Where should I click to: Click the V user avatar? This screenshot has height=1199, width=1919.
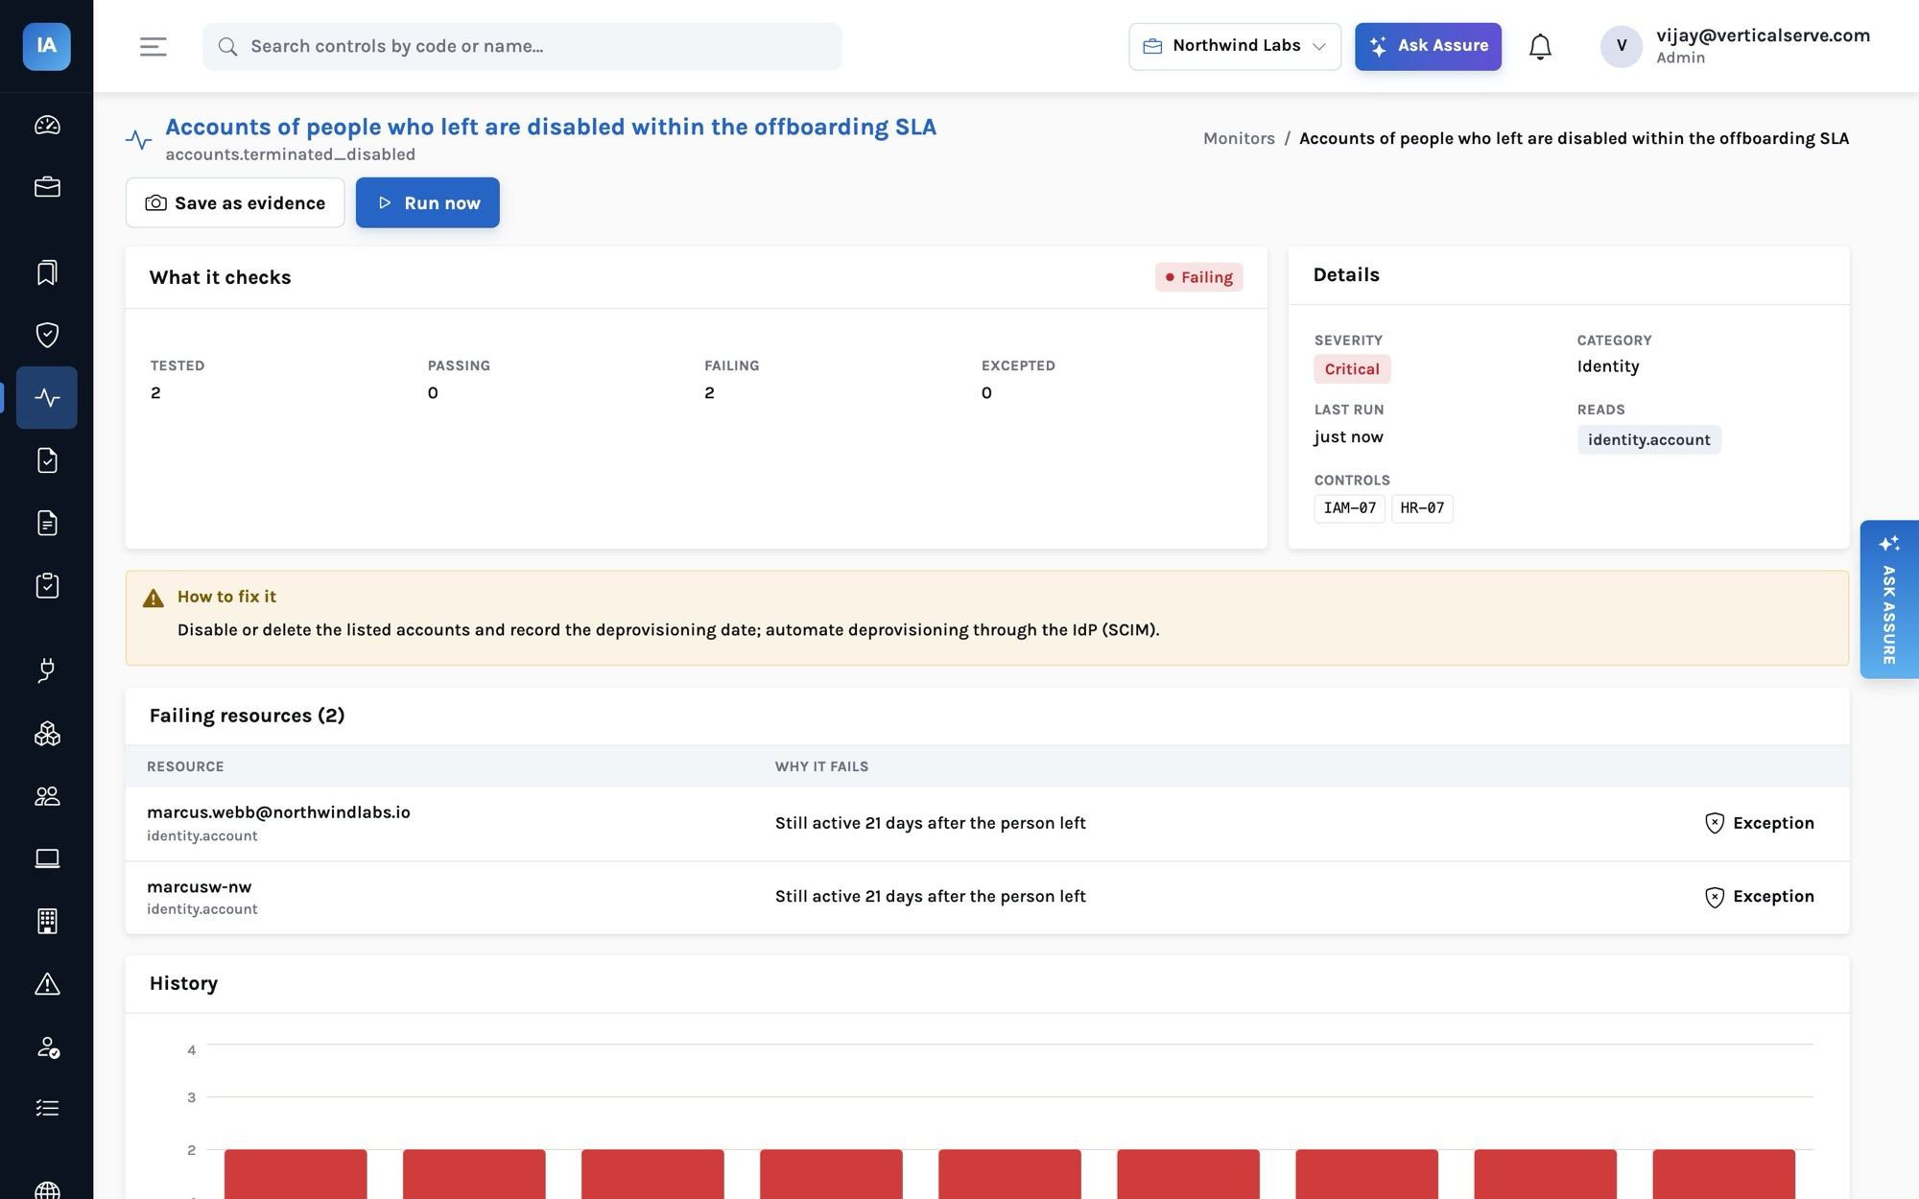pyautogui.click(x=1622, y=46)
